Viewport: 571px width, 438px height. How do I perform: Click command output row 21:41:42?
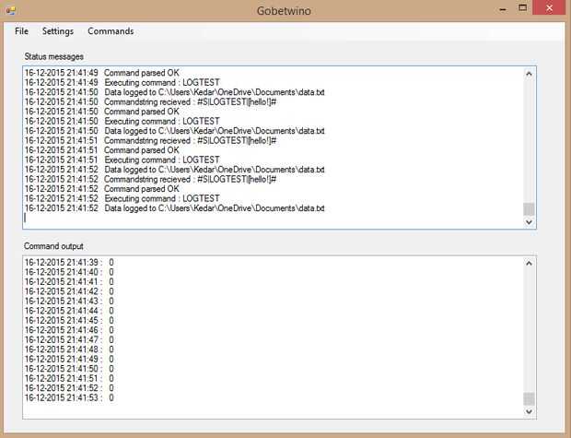[69, 291]
